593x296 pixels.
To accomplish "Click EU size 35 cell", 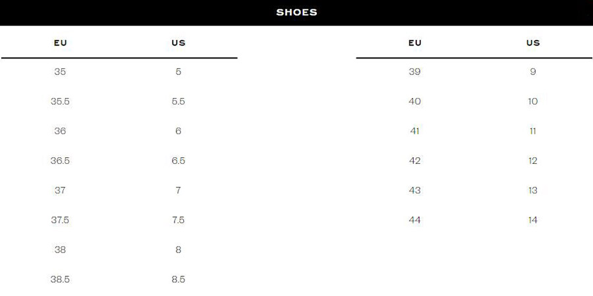I will coord(60,72).
